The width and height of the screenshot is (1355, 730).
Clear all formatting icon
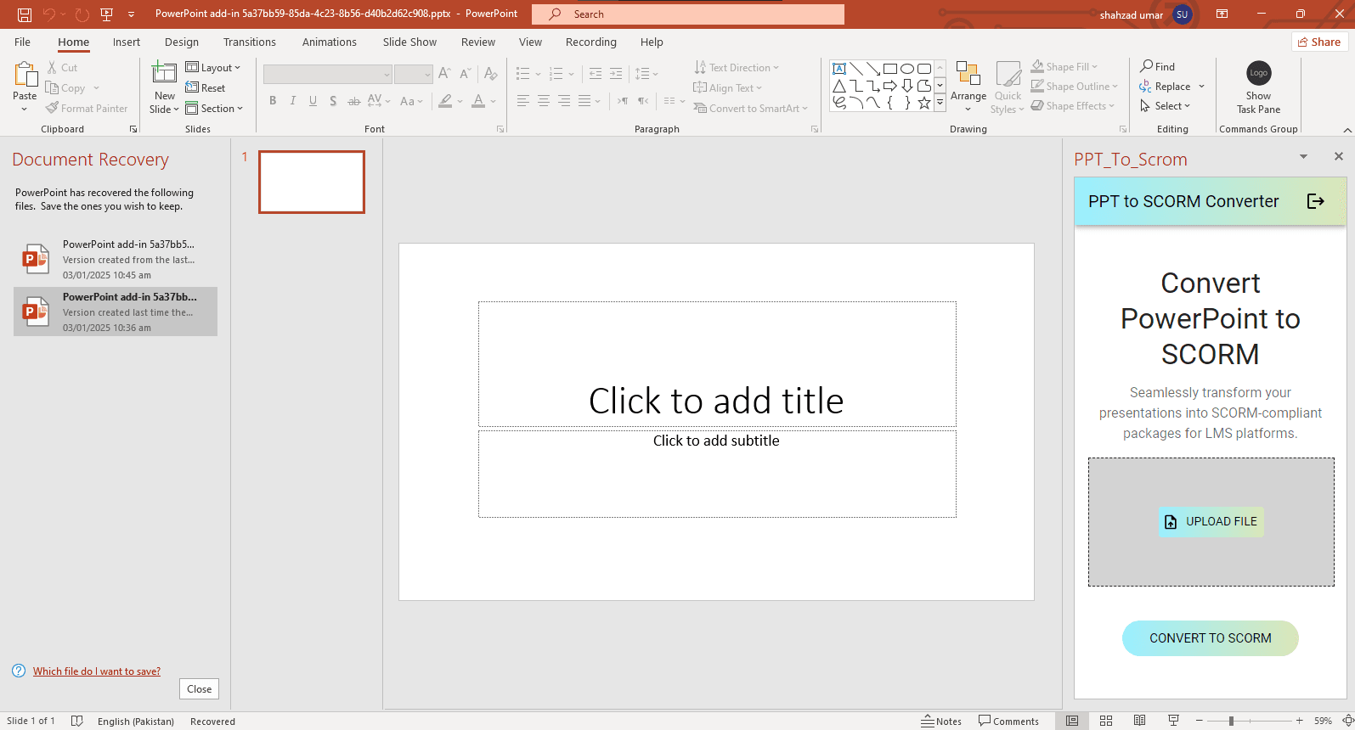coord(490,74)
